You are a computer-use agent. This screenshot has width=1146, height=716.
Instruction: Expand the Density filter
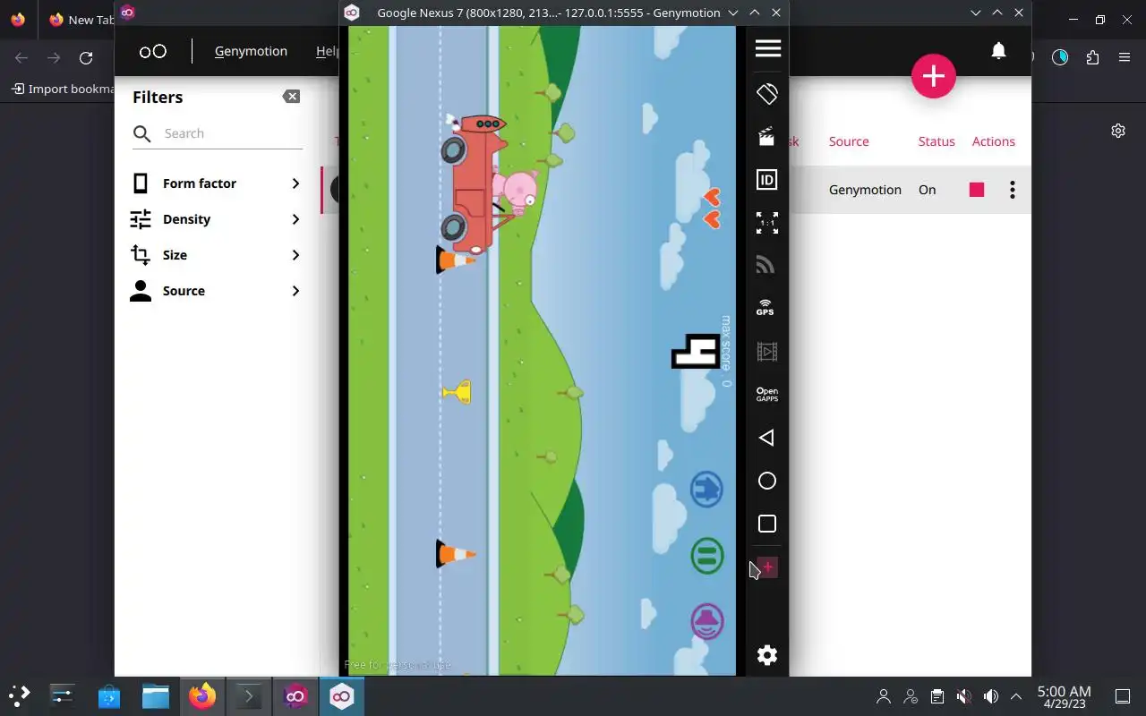(x=217, y=219)
